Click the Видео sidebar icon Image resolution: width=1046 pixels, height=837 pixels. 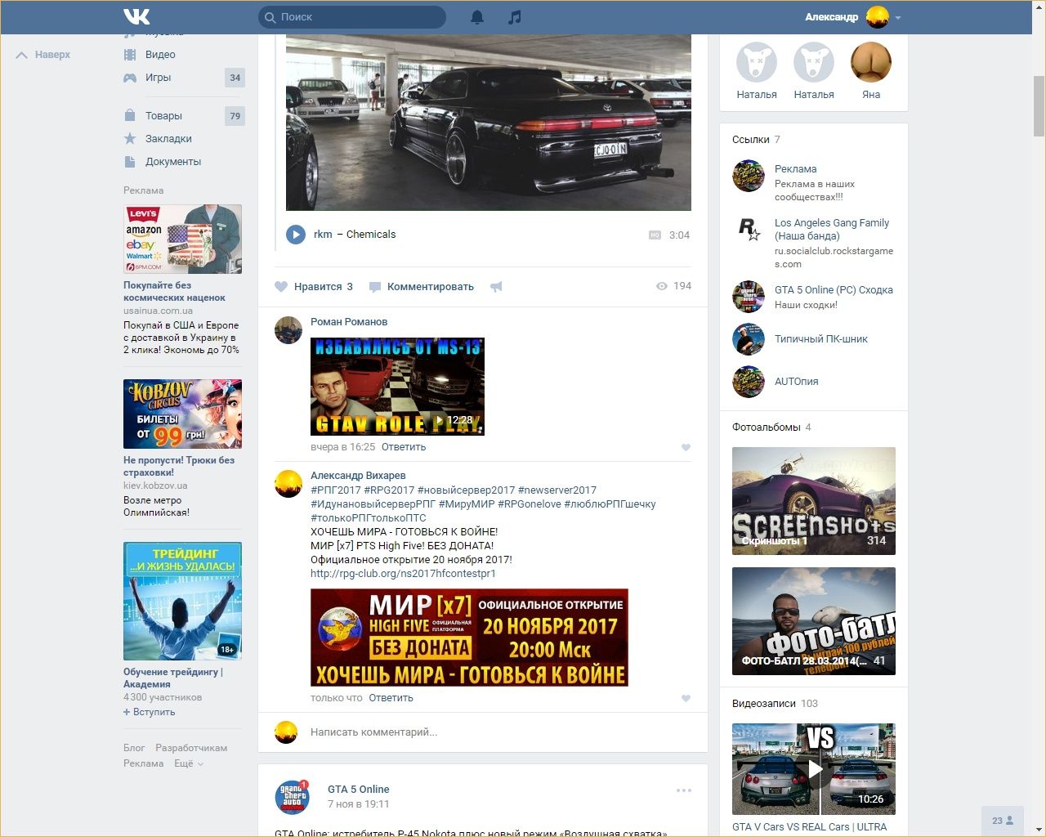130,55
